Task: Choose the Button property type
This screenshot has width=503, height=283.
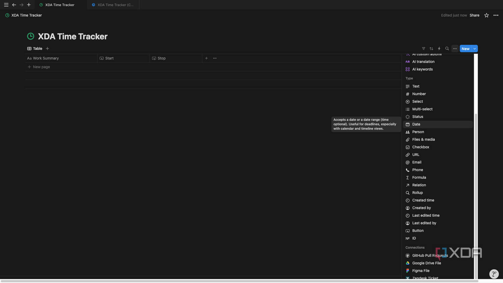Action: pos(438,231)
